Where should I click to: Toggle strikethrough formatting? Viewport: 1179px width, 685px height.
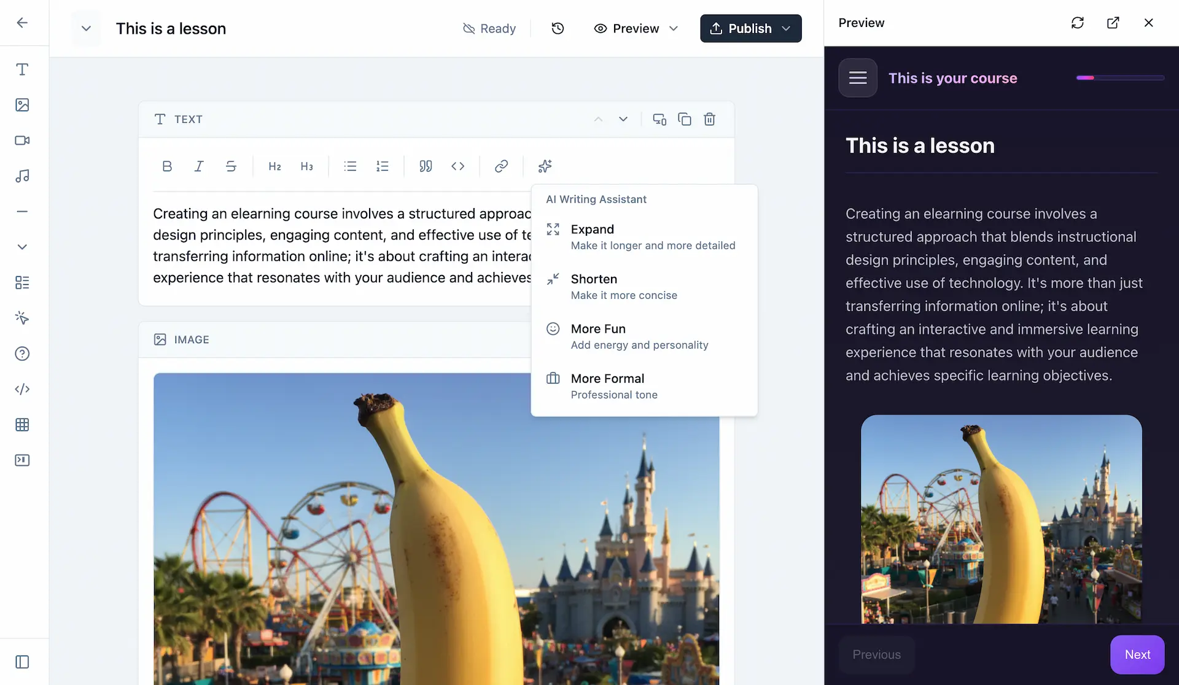tap(231, 166)
